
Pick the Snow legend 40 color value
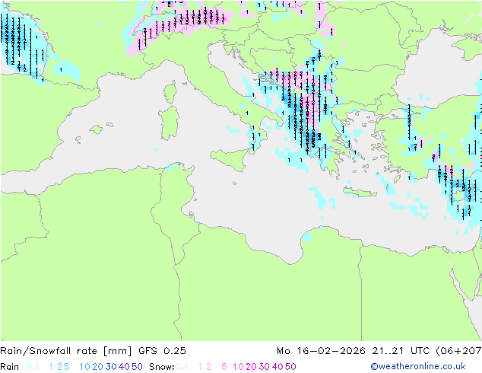pyautogui.click(x=277, y=367)
